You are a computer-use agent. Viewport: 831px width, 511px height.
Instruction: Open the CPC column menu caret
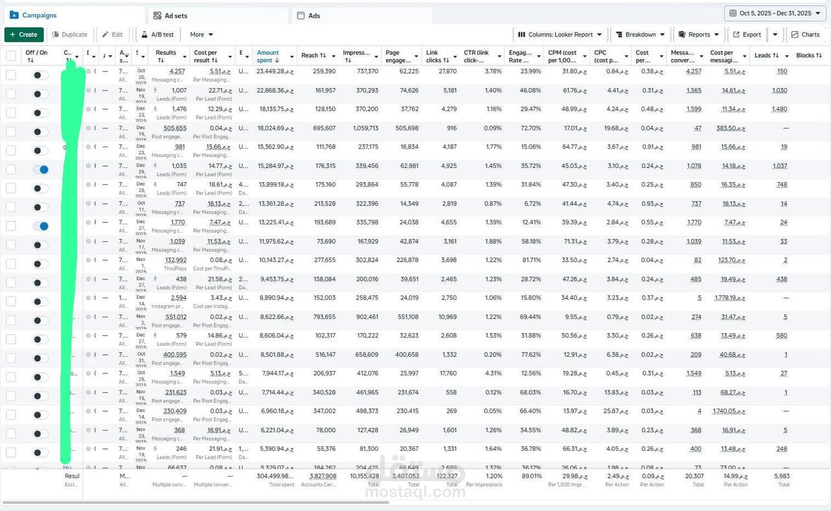click(x=626, y=56)
